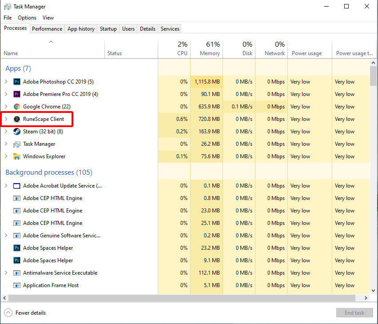Image resolution: width=378 pixels, height=324 pixels.
Task: Expand the Adobe Acrobat Update Service entry
Action: click(x=6, y=186)
